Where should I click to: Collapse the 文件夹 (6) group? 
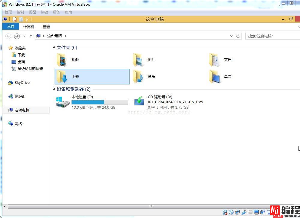[x=54, y=48]
